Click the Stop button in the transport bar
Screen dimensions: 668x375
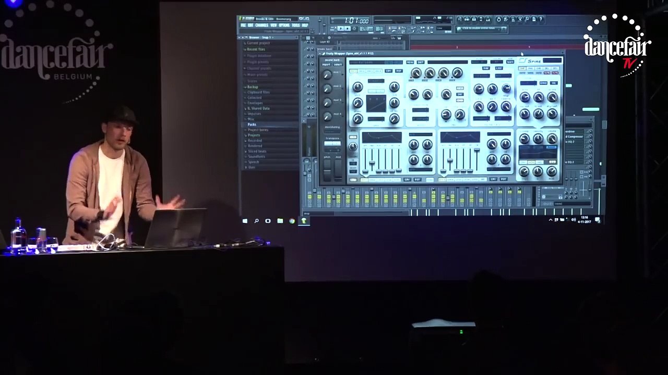(x=348, y=29)
